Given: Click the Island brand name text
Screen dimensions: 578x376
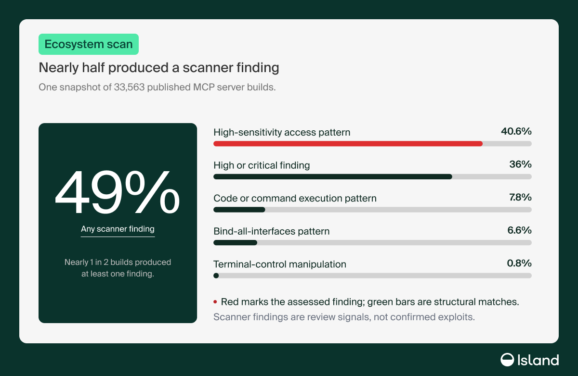Looking at the screenshot, I should pos(538,360).
